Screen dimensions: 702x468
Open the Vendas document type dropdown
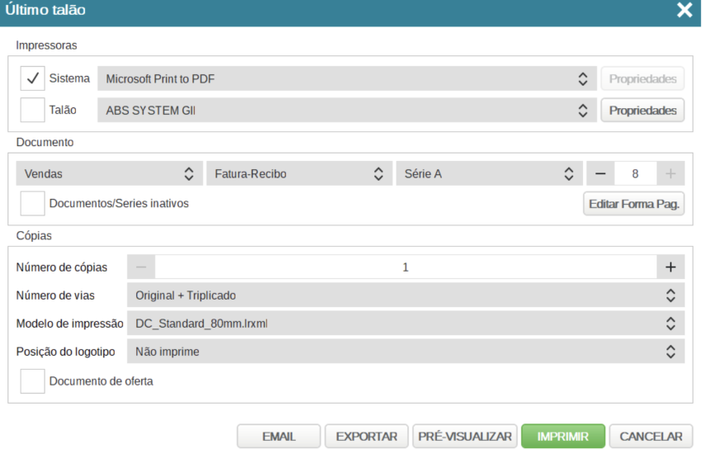108,174
